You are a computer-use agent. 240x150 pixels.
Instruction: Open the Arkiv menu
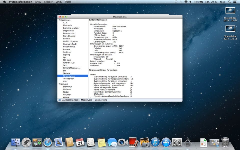point(38,2)
